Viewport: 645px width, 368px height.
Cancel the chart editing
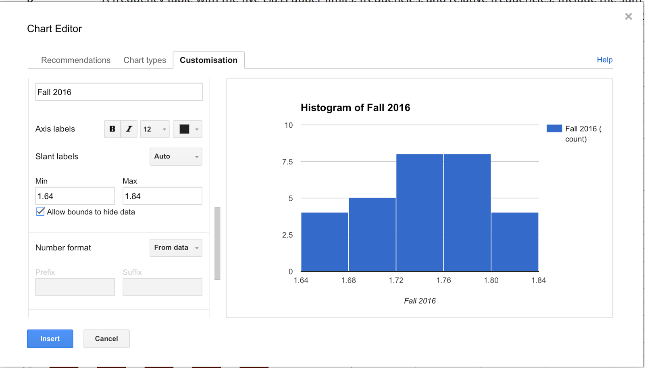106,339
